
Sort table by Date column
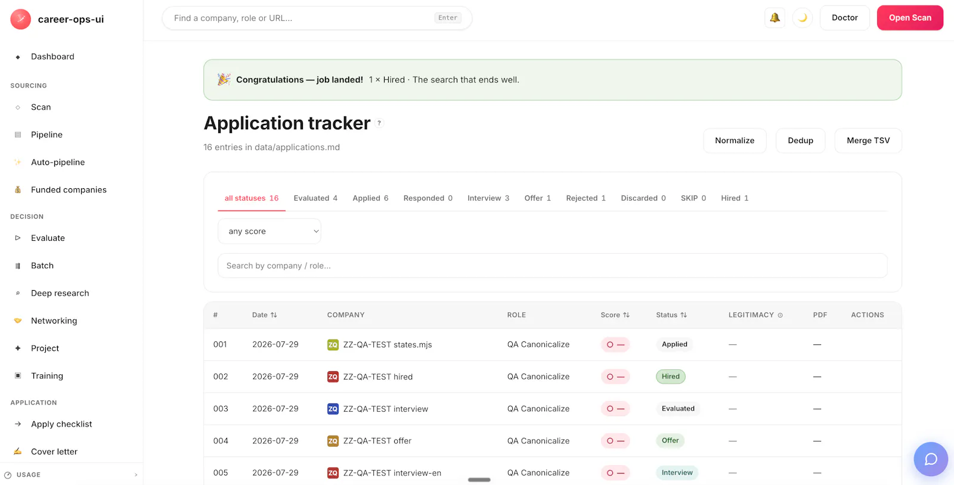pyautogui.click(x=264, y=315)
